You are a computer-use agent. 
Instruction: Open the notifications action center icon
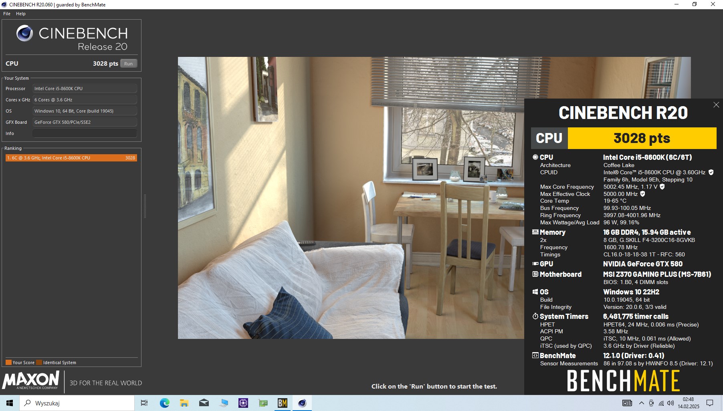pos(710,403)
